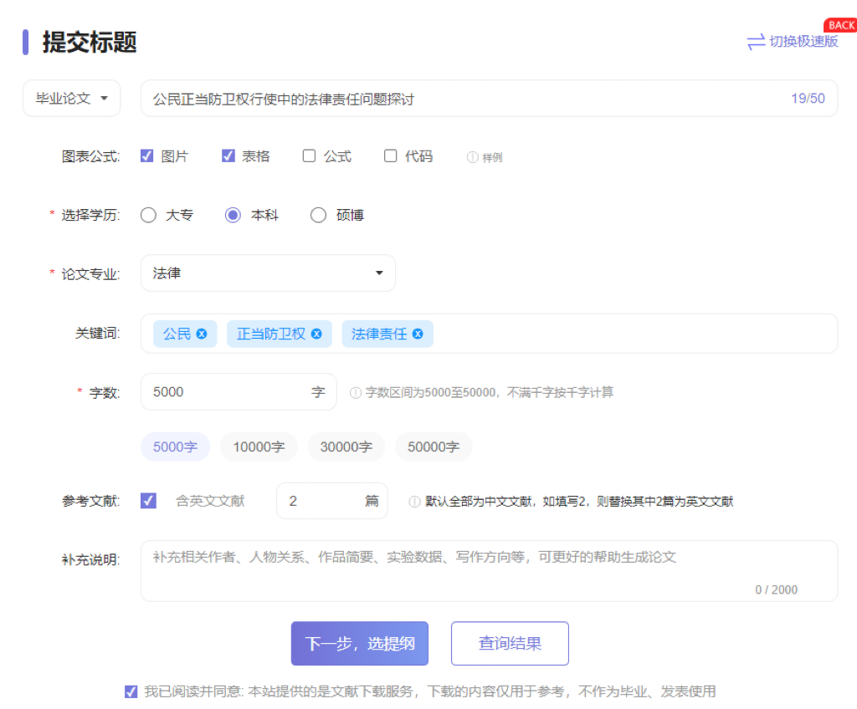
Task: Enable the 公式 checkbox
Action: coord(310,156)
